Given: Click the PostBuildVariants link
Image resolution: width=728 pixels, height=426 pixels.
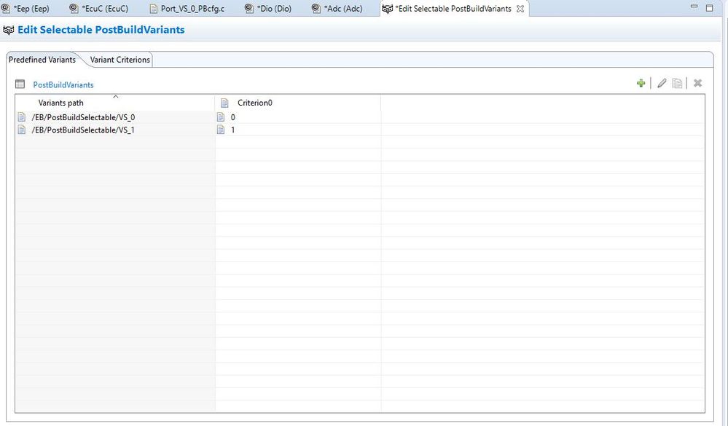Looking at the screenshot, I should click(63, 85).
